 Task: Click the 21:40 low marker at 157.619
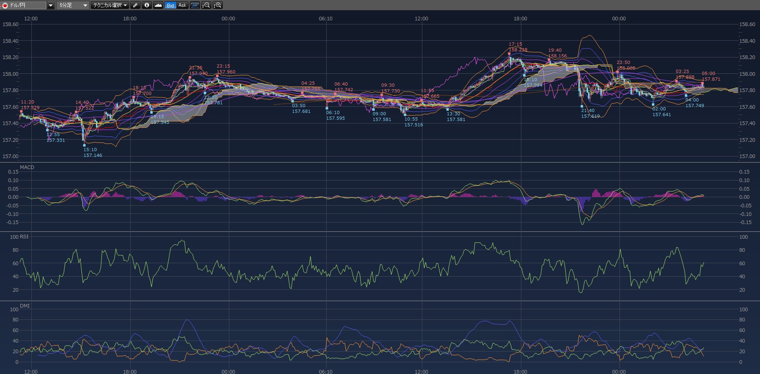tap(582, 106)
